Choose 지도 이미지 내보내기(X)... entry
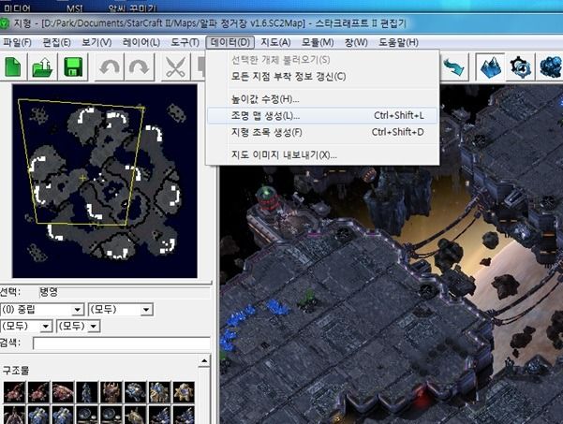The width and height of the screenshot is (563, 424). point(322,154)
